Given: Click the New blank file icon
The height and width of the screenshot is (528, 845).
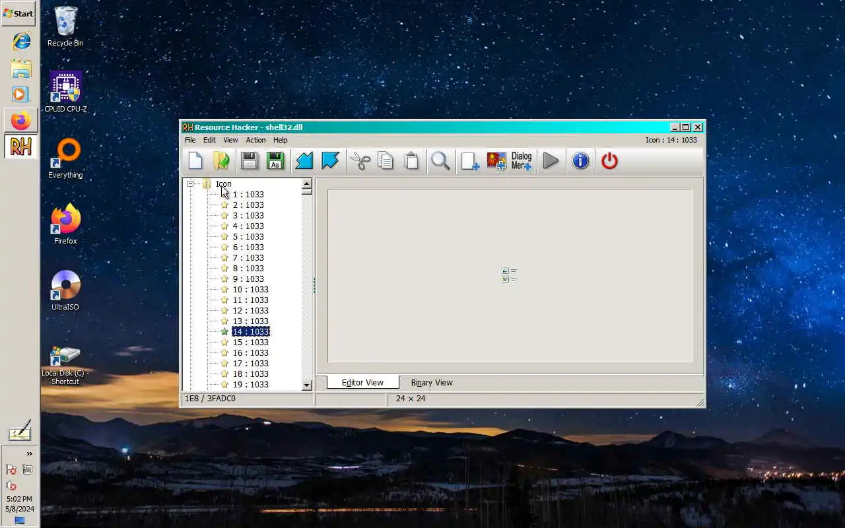Looking at the screenshot, I should 195,160.
